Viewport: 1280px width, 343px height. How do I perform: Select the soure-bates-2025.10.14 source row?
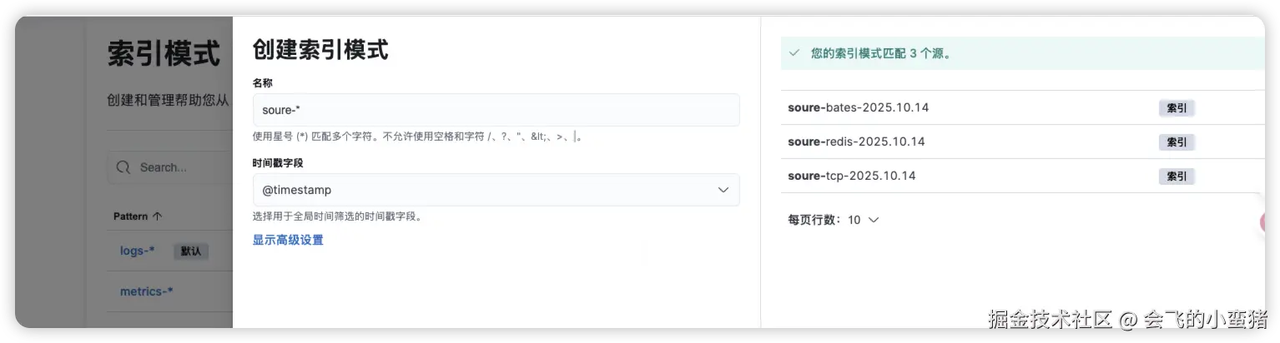858,107
